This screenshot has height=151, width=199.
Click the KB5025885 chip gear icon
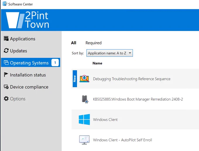click(x=85, y=99)
